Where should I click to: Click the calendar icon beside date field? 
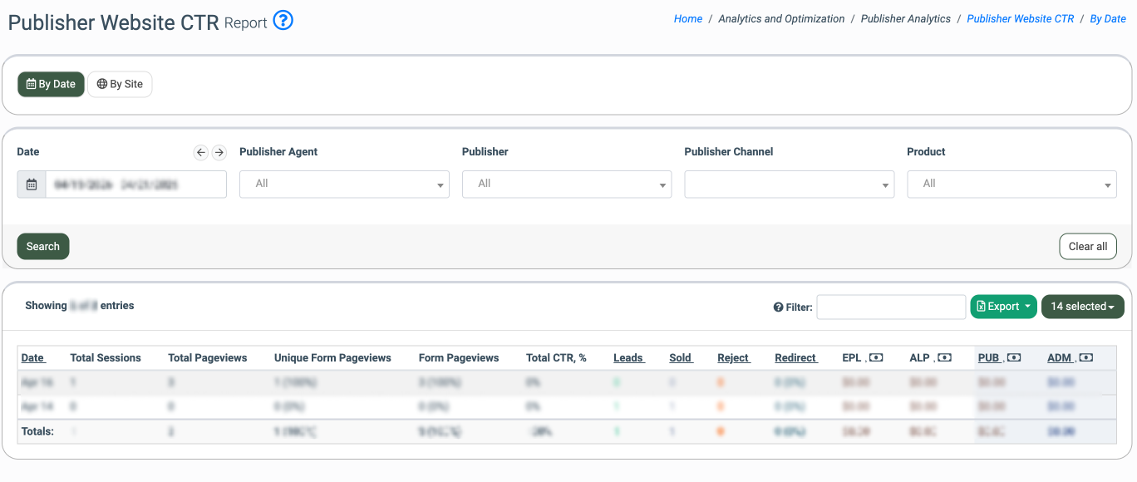click(32, 184)
